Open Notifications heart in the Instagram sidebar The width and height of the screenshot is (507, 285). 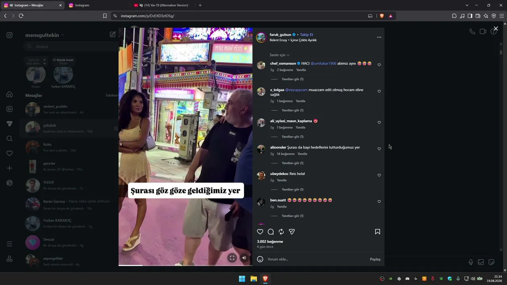coord(10,153)
